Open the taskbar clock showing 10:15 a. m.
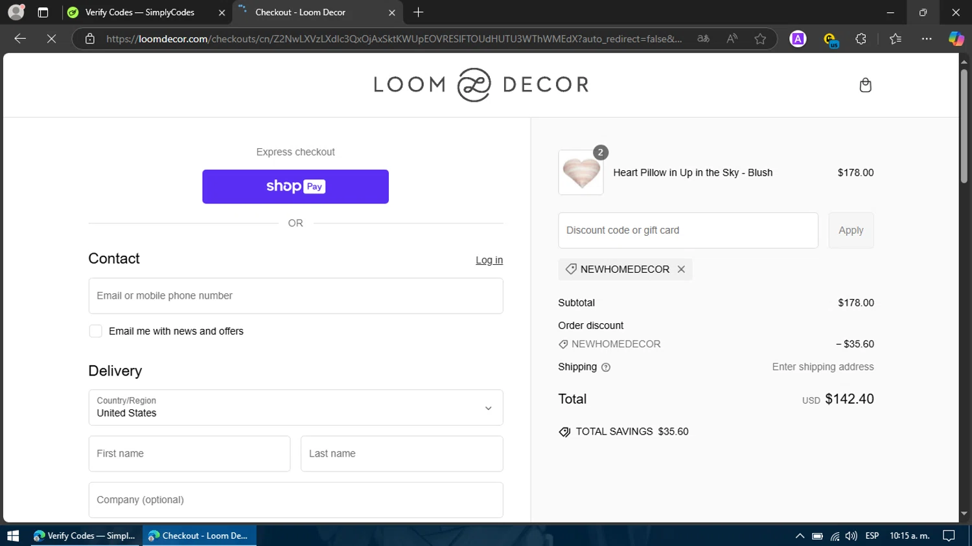 (x=910, y=536)
